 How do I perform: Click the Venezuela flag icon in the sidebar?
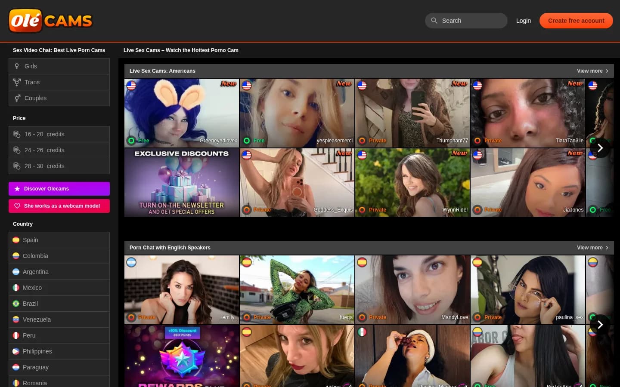pyautogui.click(x=16, y=319)
